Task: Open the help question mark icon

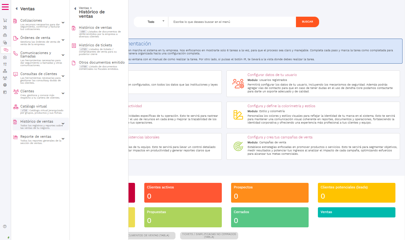Action: click(x=5, y=226)
